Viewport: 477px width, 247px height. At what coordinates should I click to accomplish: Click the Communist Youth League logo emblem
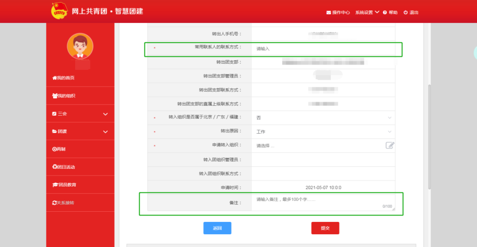coord(58,11)
